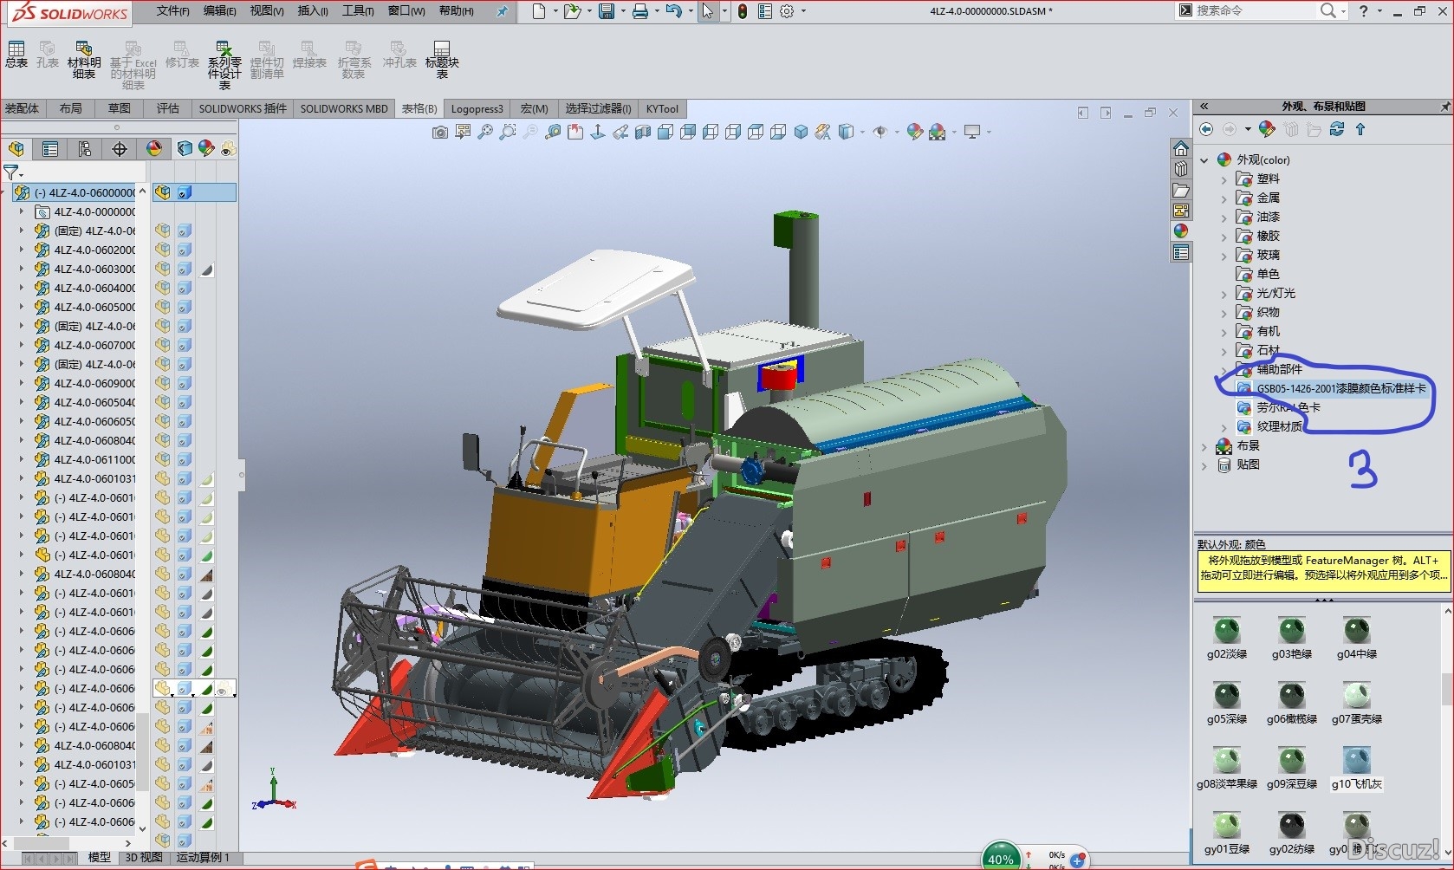Undo the last action
The image size is (1454, 870).
(673, 11)
